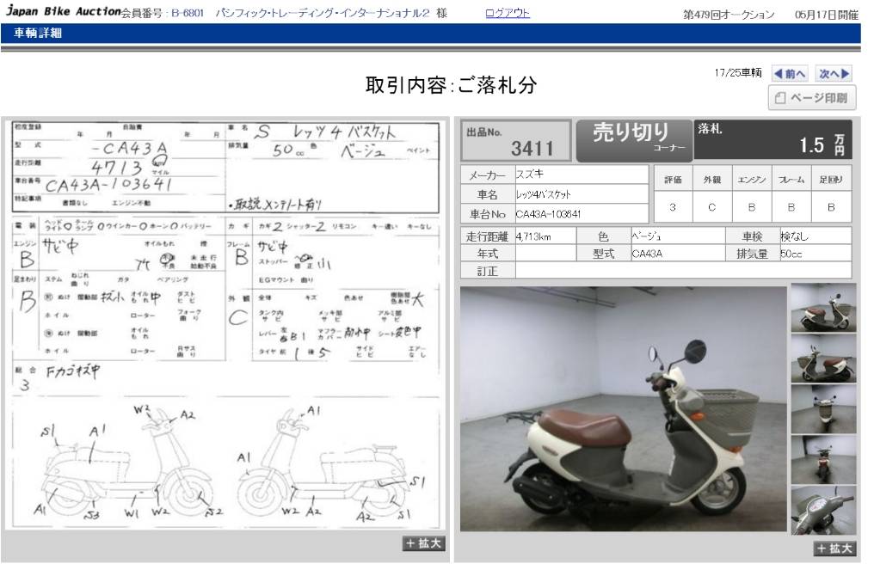Click the 車輌詳細 page heading
Screen dimensions: 874x570
pos(37,33)
